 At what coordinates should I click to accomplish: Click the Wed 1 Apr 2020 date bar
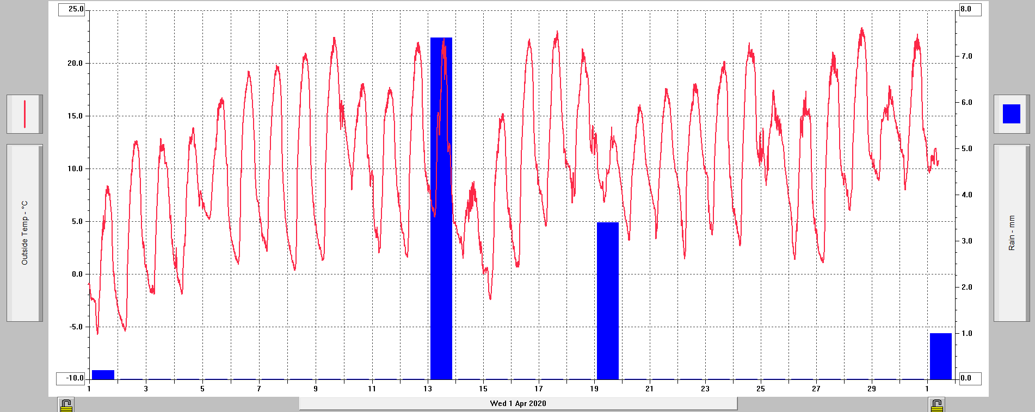pos(517,403)
